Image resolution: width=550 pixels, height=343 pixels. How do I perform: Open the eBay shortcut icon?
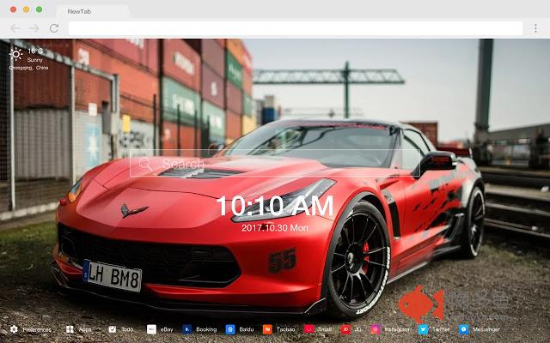pos(151,329)
